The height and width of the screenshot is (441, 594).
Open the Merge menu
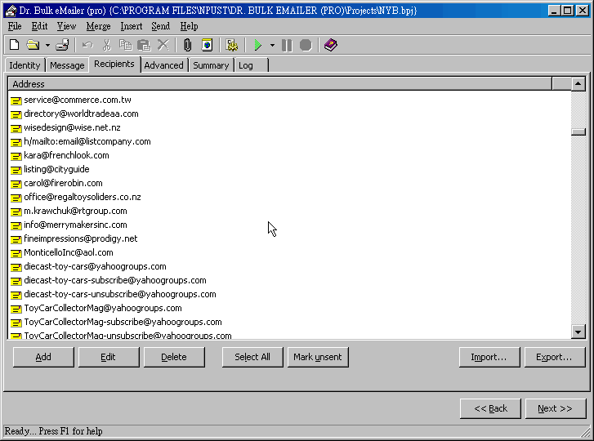(99, 26)
